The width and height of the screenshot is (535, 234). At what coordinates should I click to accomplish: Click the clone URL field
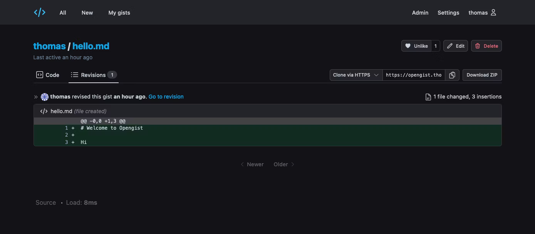pos(414,75)
